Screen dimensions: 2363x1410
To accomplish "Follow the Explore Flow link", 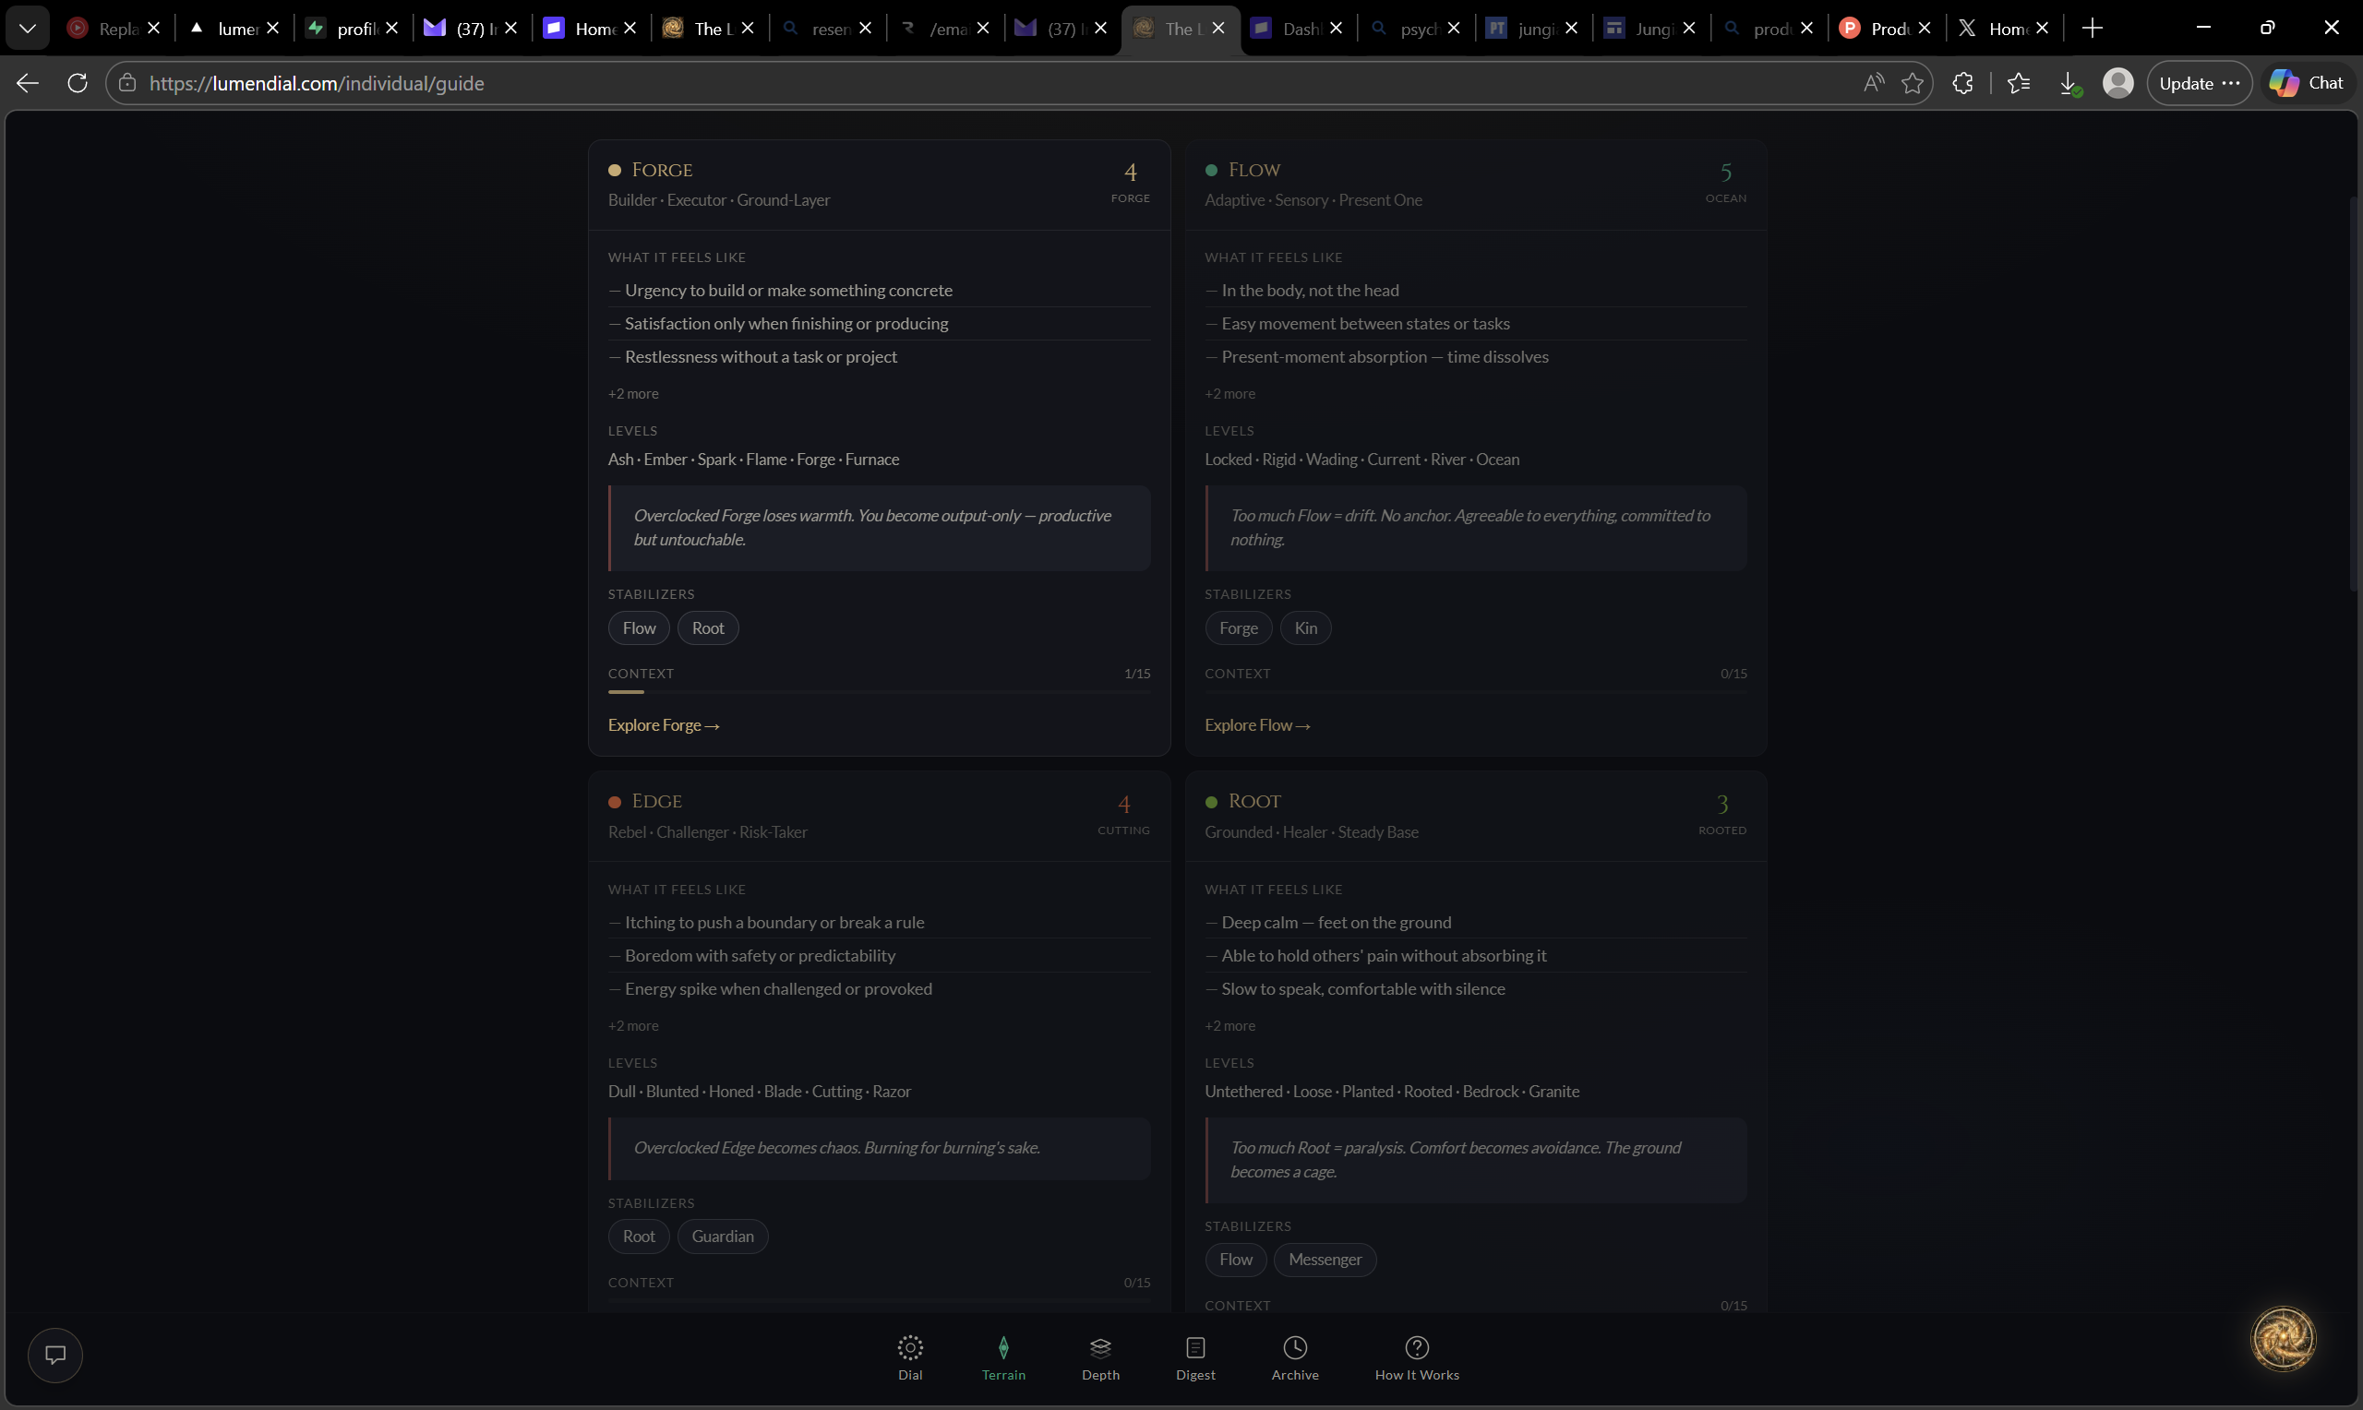I will (1257, 725).
